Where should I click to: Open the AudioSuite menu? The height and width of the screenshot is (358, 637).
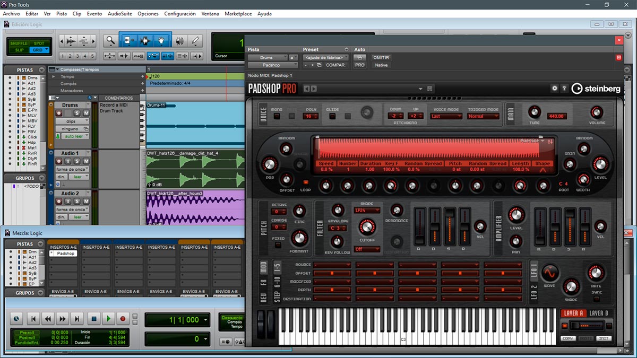click(120, 14)
